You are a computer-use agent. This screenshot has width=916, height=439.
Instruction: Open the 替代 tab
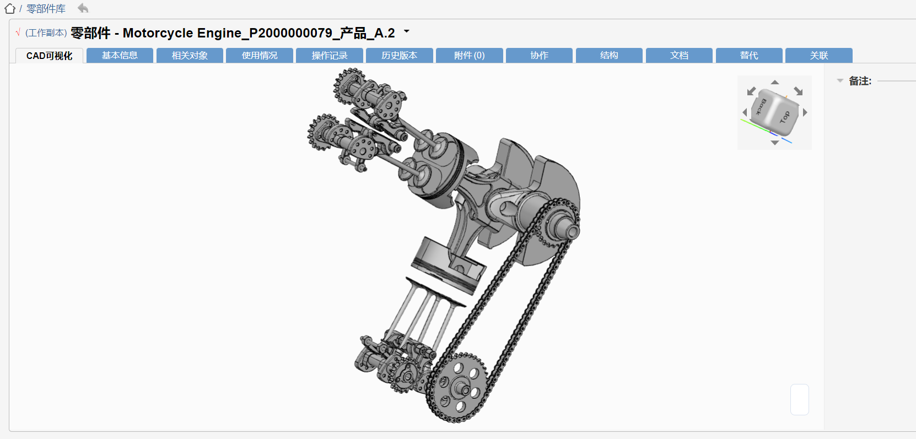coord(749,56)
